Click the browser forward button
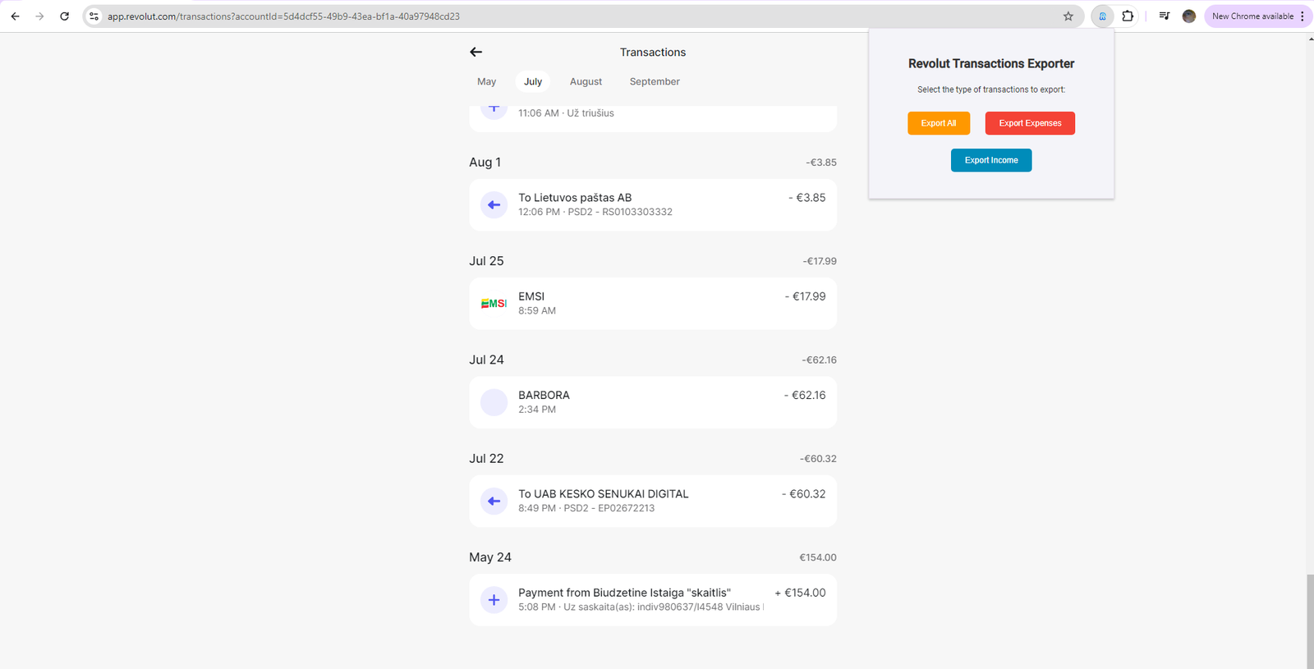This screenshot has height=669, width=1314. (39, 16)
